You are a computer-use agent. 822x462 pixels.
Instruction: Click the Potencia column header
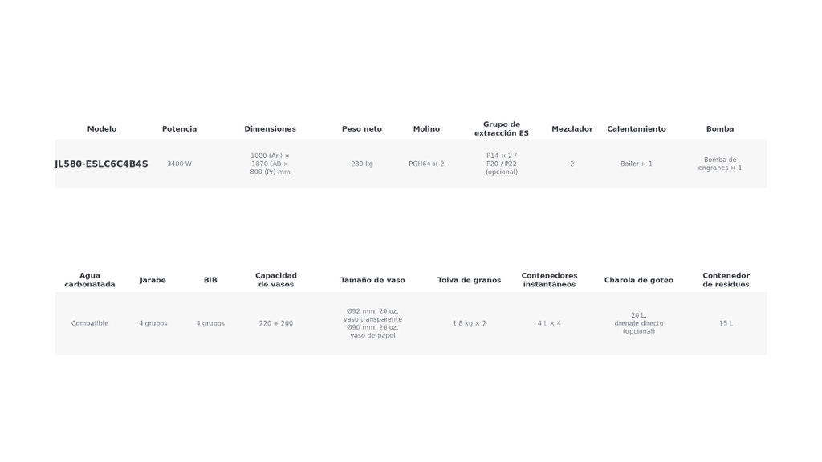click(179, 129)
